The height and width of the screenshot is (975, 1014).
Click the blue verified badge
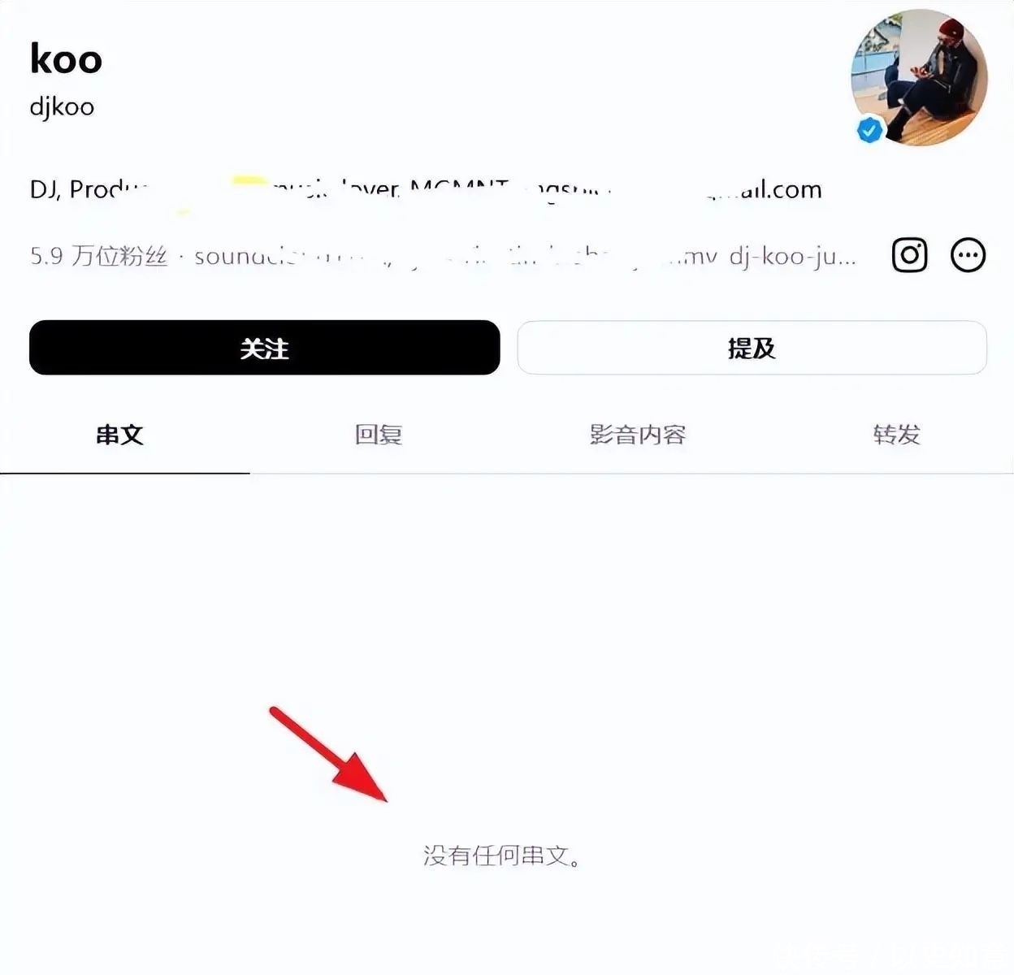point(869,130)
